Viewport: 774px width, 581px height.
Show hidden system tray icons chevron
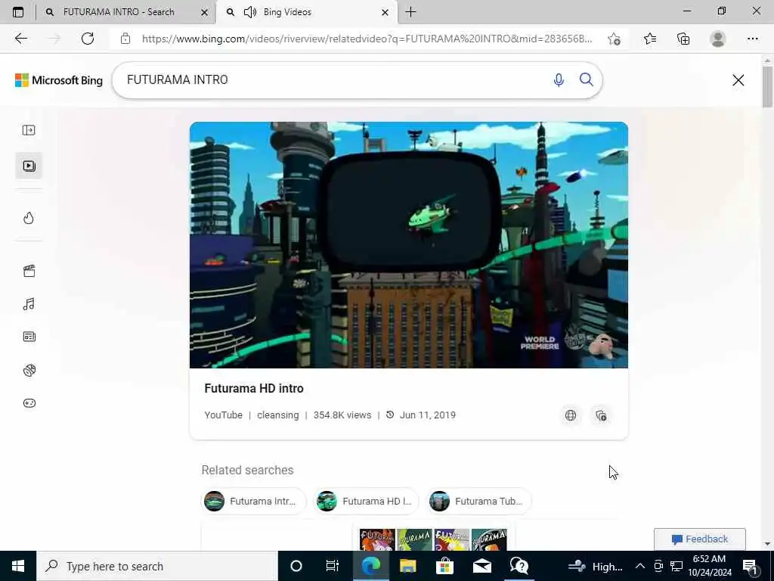click(x=639, y=566)
